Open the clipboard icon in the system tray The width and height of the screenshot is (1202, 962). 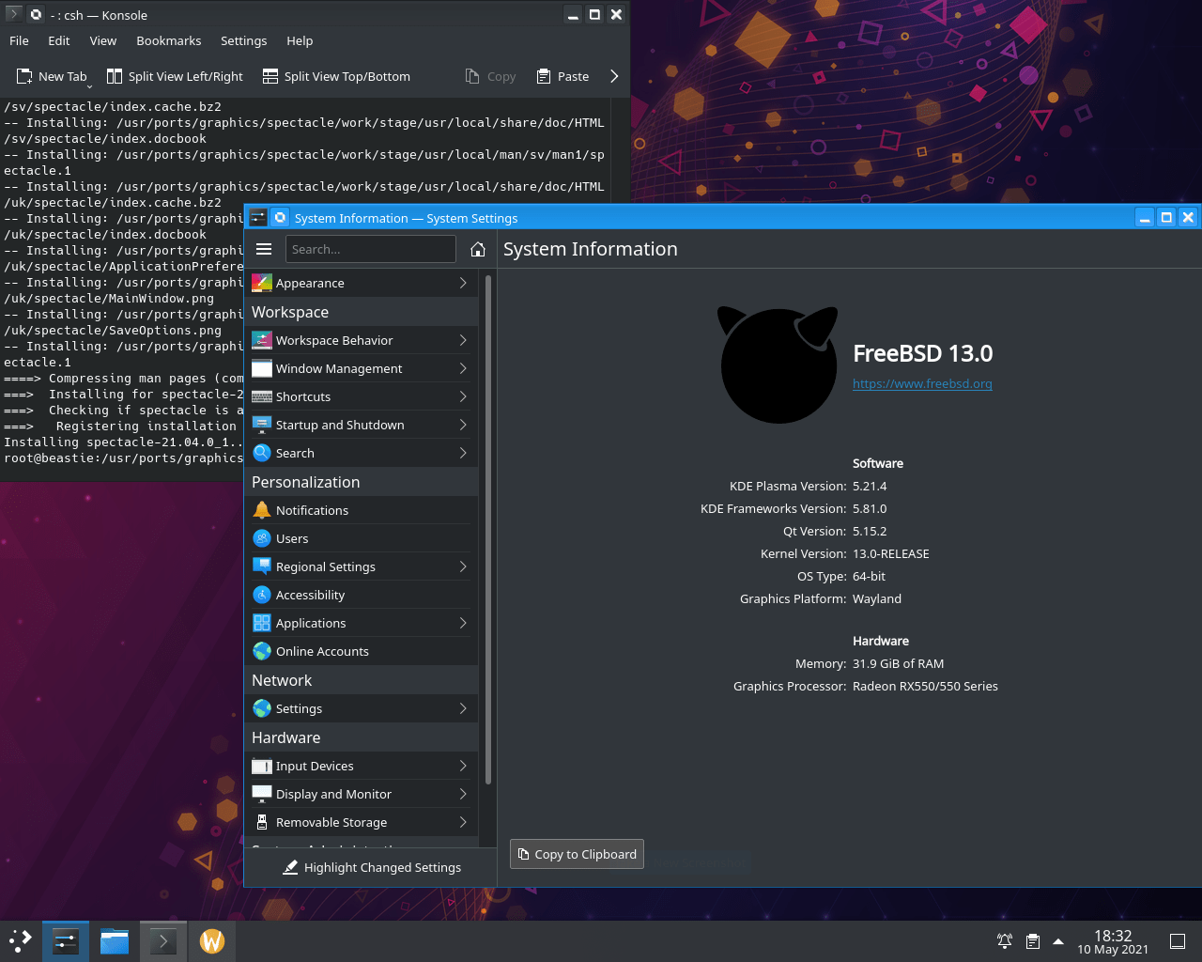click(1034, 940)
